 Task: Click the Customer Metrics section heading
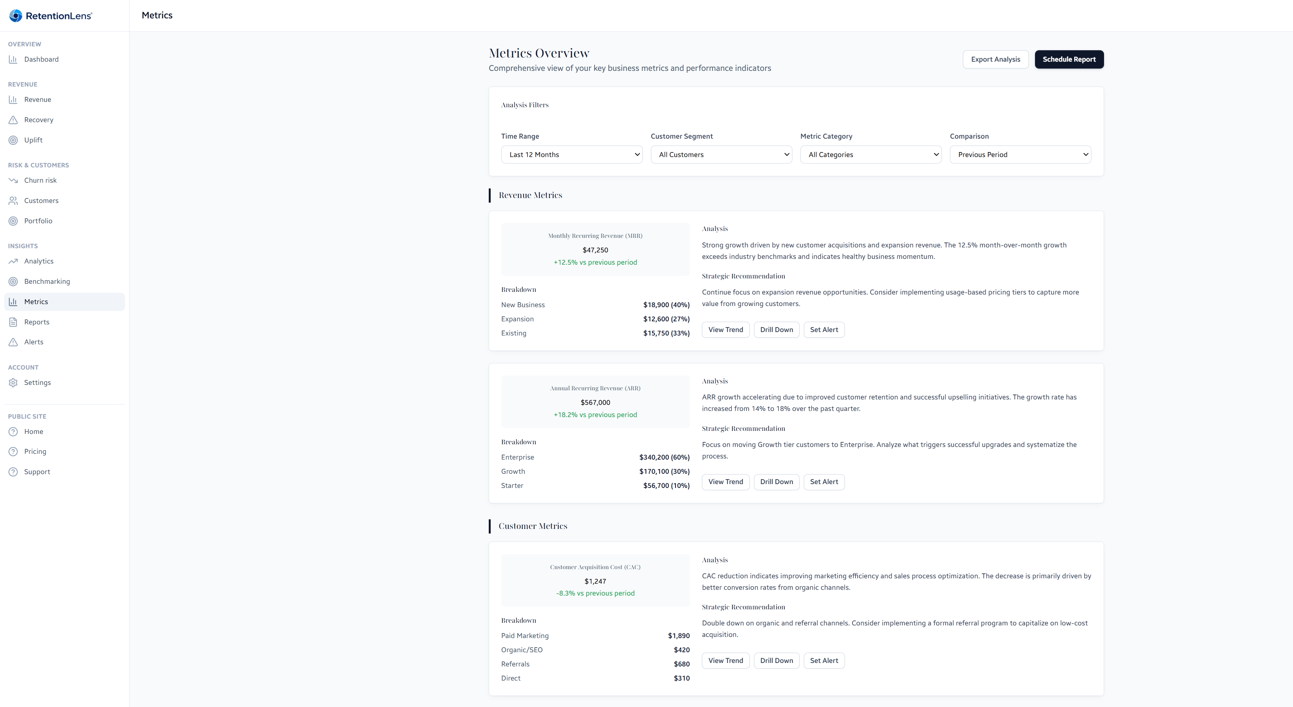click(532, 526)
